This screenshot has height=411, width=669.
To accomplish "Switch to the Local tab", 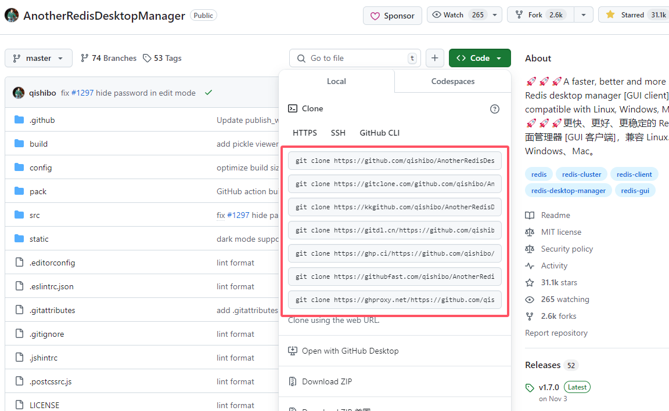I will tap(337, 81).
